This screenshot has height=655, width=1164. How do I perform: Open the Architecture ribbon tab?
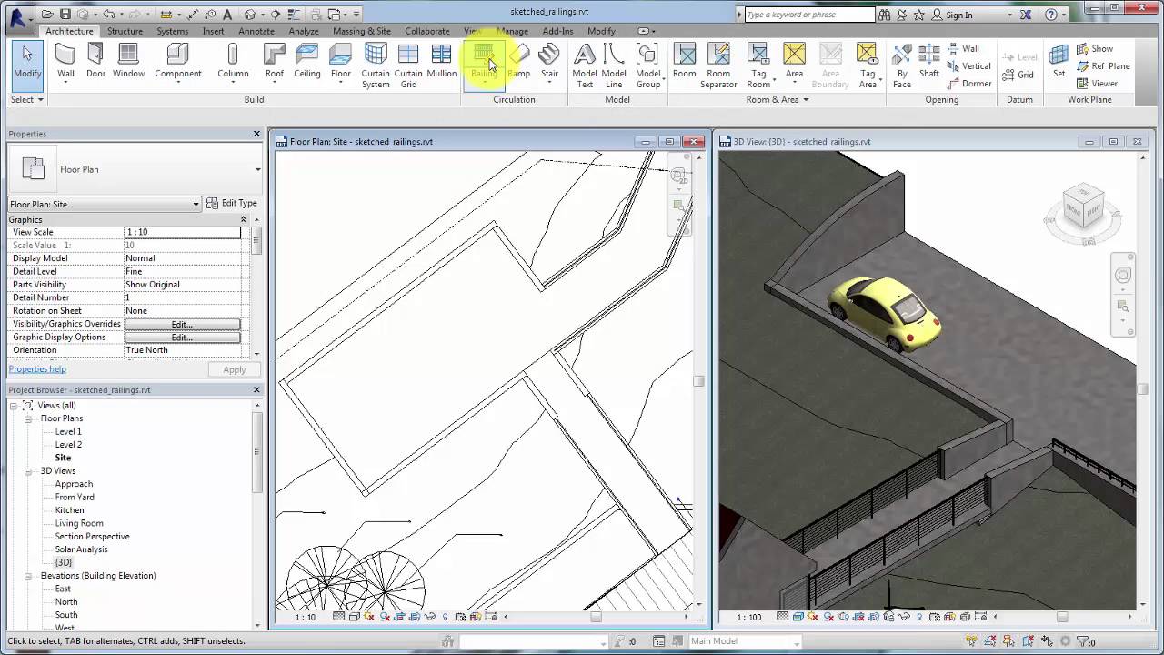click(69, 31)
